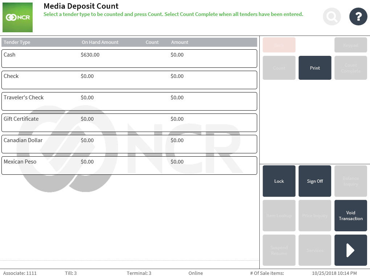The image size is (370, 277).
Task: Go to next page of function buttons
Action: pyautogui.click(x=350, y=250)
